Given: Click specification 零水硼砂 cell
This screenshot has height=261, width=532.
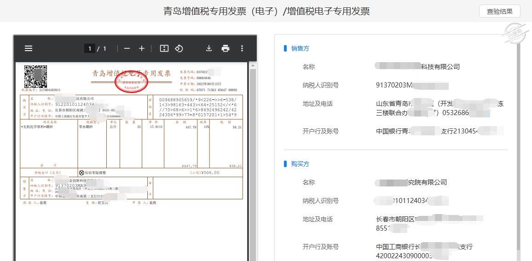Looking at the screenshot, I should pos(86,127).
